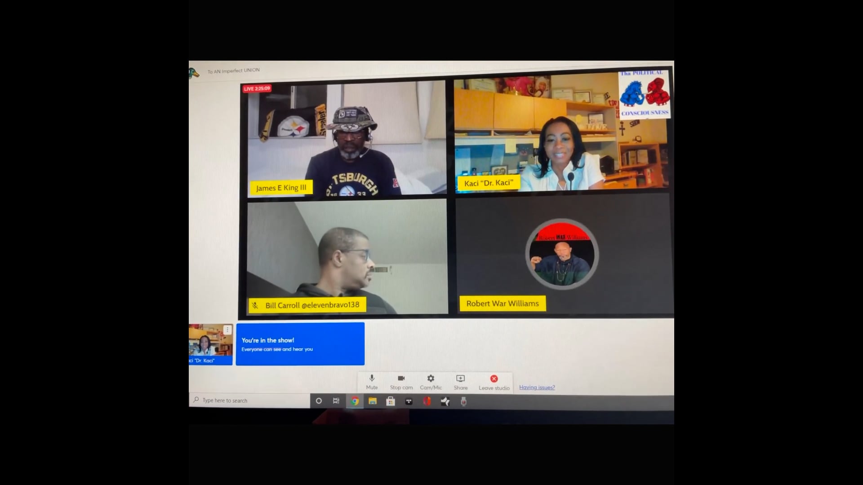Stop the camera with Stop cam
This screenshot has width=863, height=485.
401,382
